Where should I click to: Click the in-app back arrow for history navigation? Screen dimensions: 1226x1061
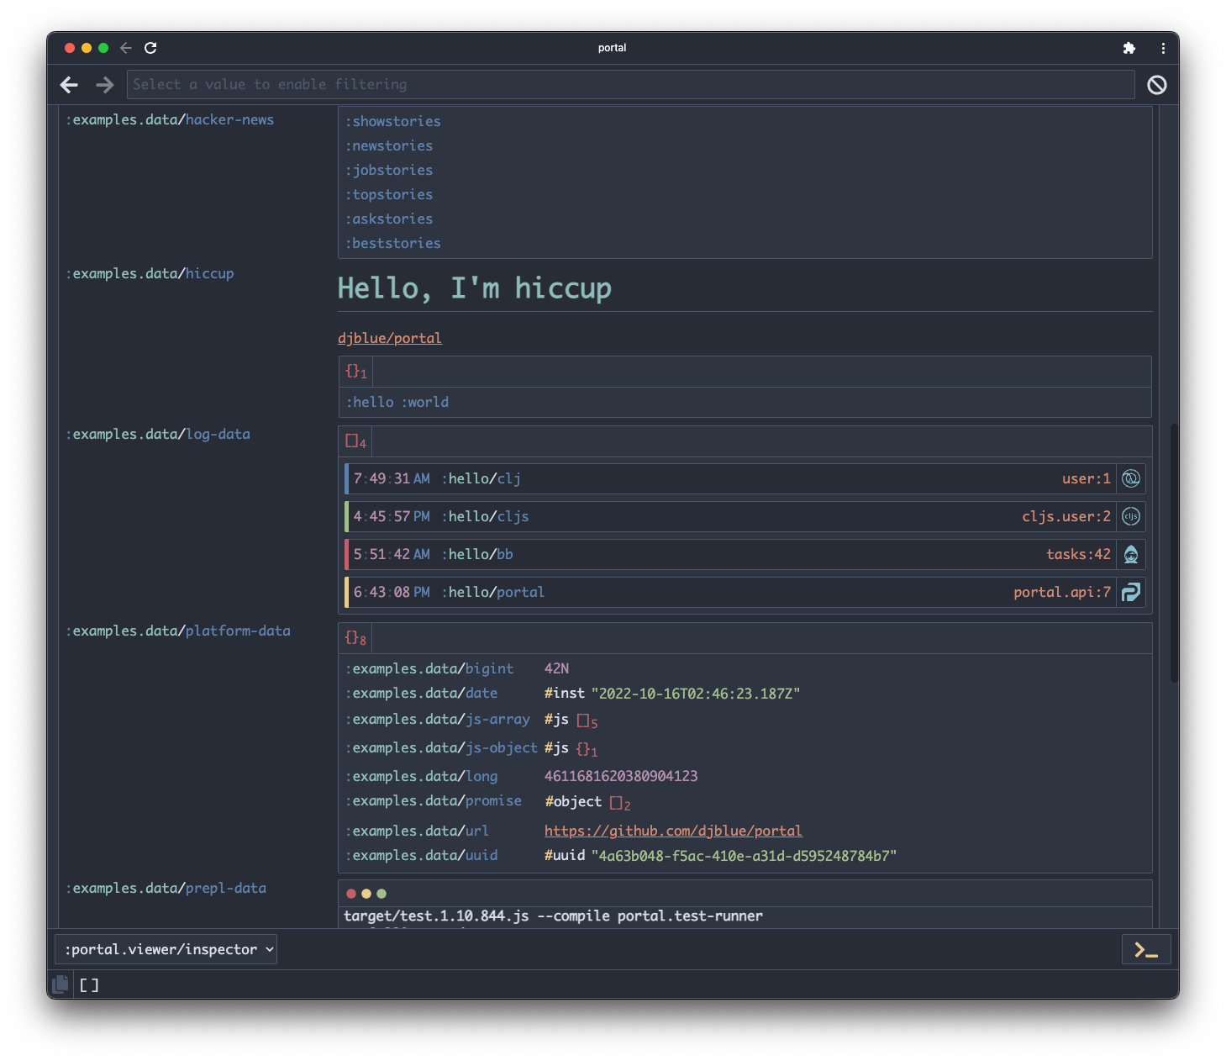tap(68, 84)
